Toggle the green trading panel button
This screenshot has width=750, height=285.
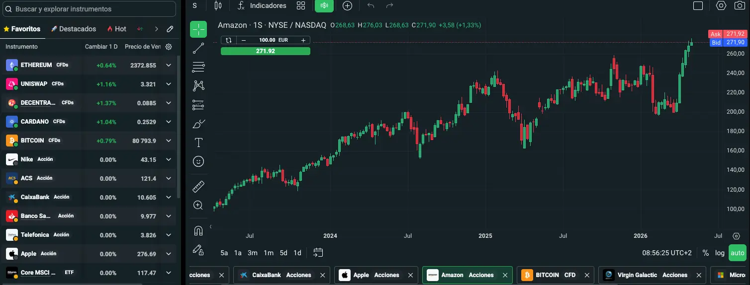tap(324, 5)
